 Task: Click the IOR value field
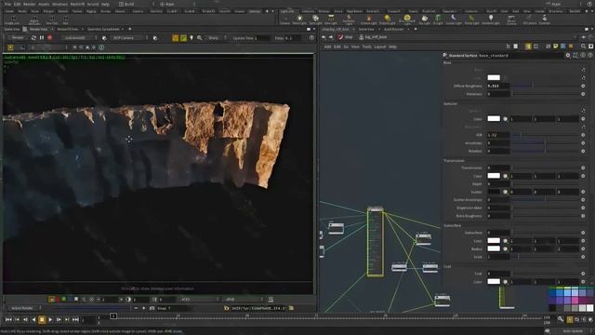(498, 135)
